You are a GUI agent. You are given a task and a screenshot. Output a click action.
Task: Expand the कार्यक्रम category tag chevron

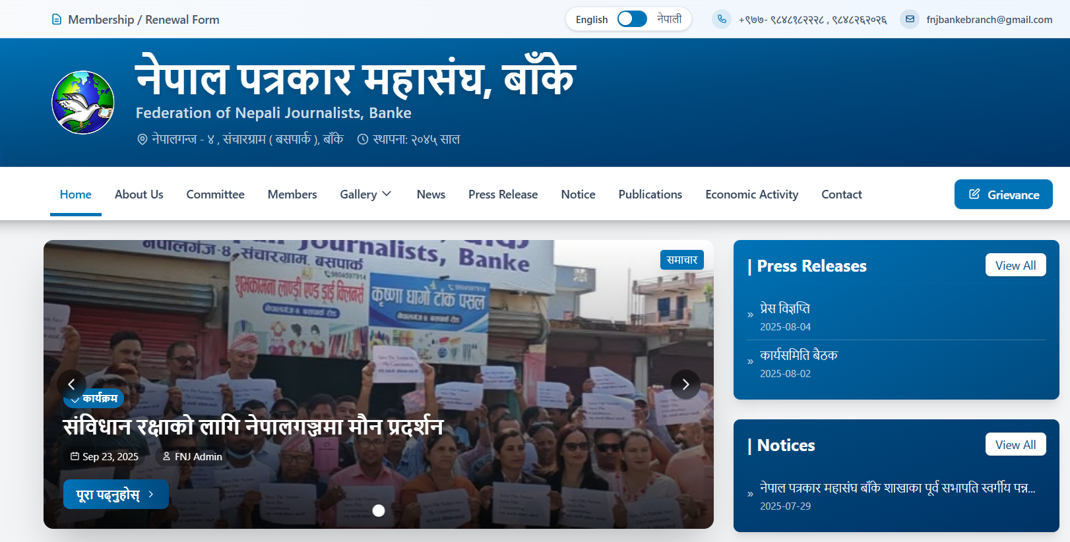pos(75,399)
